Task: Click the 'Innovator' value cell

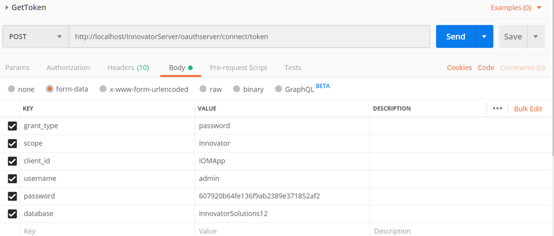Action: [x=282, y=144]
